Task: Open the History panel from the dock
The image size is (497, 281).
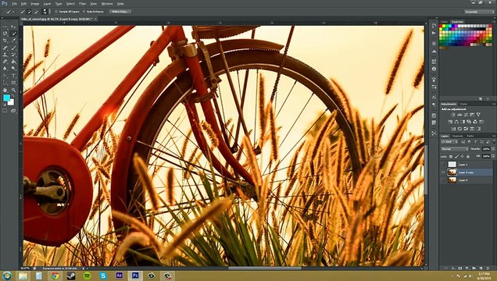Action: coord(434,25)
